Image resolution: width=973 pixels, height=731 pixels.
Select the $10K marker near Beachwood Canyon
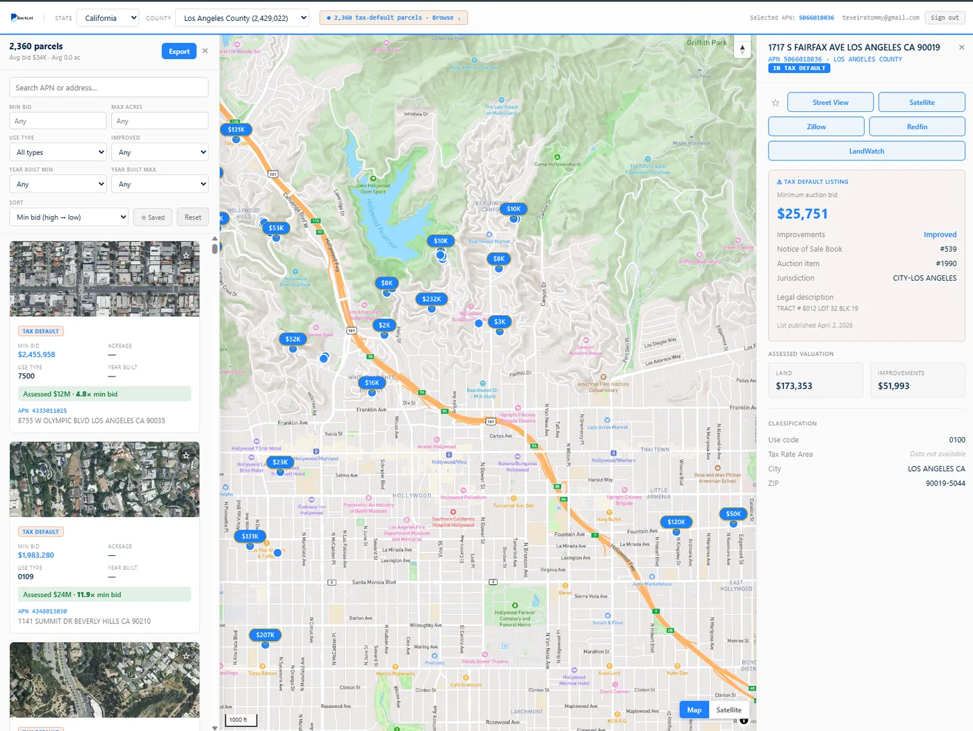[x=514, y=208]
